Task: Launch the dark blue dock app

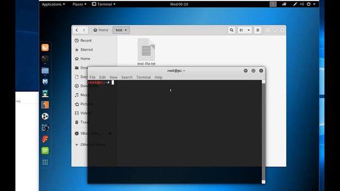Action: pos(45,128)
